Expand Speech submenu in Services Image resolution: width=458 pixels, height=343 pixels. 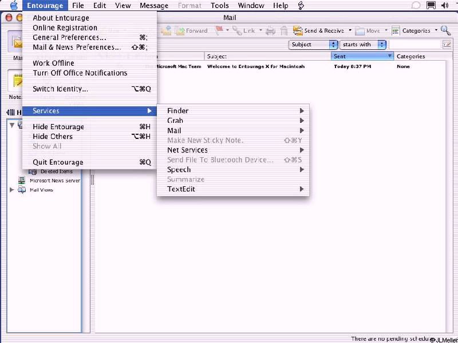click(x=233, y=170)
